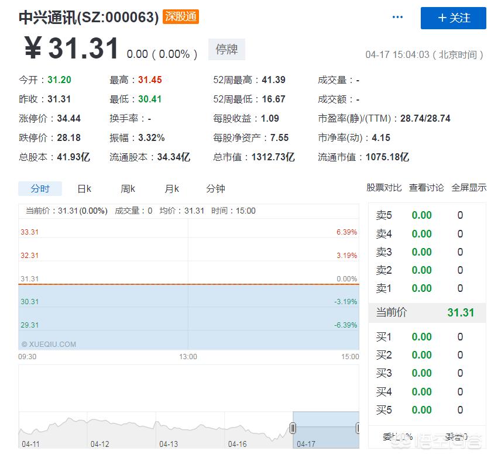Viewport: 491px width, 458px height.
Task: Click the 04-16 date on timeline
Action: point(238,444)
